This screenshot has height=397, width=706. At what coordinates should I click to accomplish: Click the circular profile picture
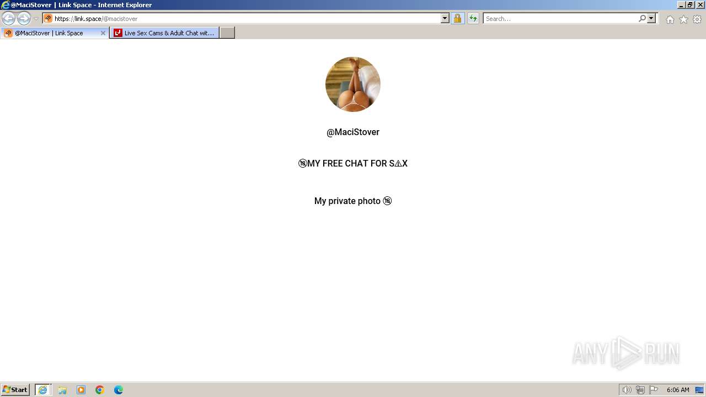(353, 84)
